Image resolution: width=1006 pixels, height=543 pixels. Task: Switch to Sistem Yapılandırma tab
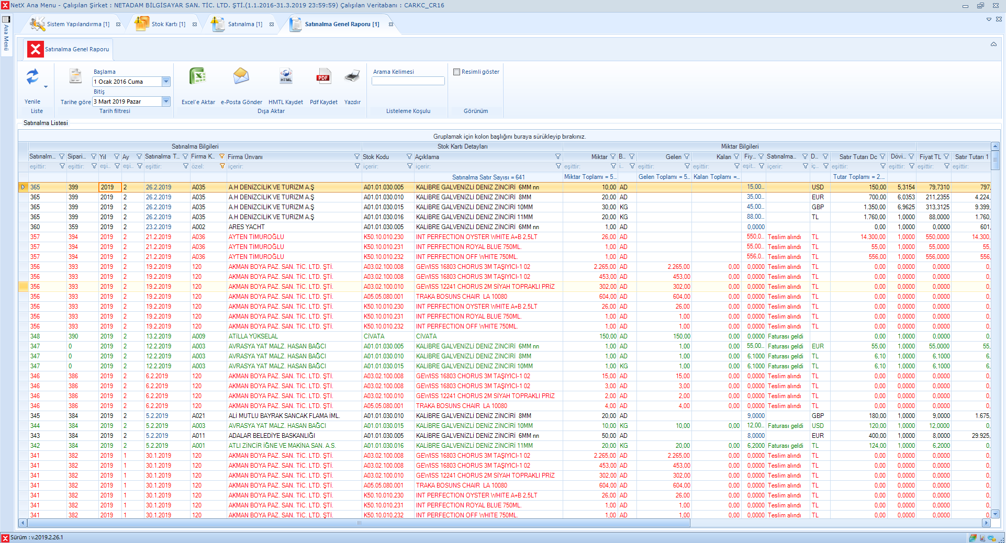coord(77,24)
